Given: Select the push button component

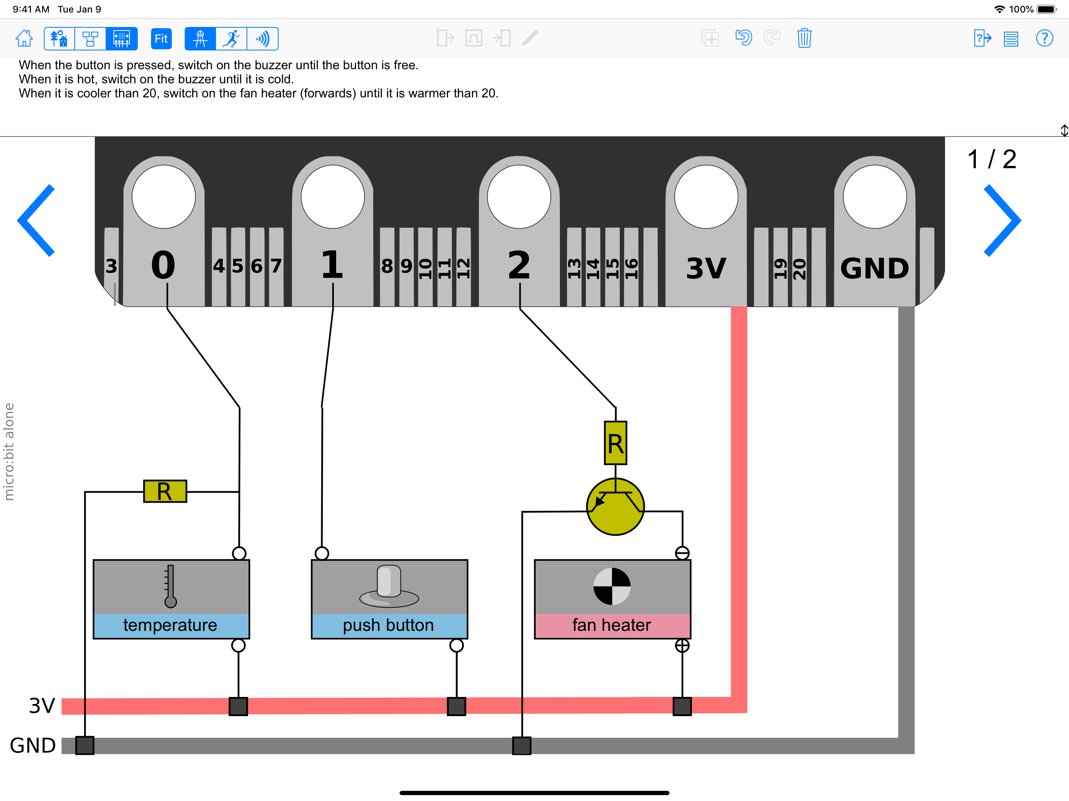Looking at the screenshot, I should (x=389, y=599).
